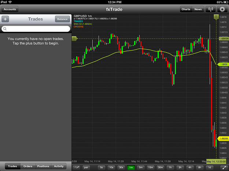Tap the May 14, 12:14 time label
Viewport: 229px width, 171px height.
pos(186,162)
